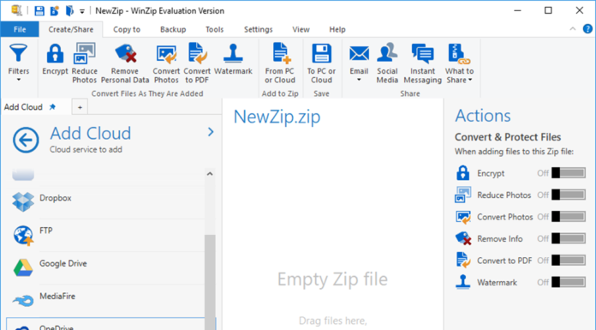Click Convert Photos label in Actions
This screenshot has height=330, width=596.
pyautogui.click(x=504, y=217)
